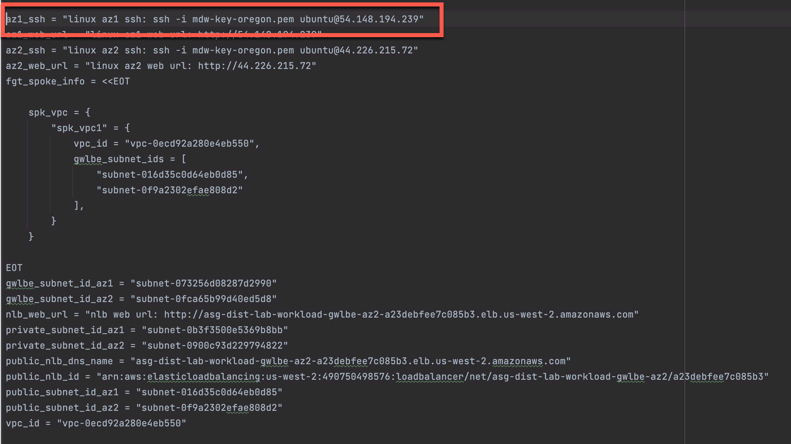Select the "spk_vpc1" key text
The image size is (791, 444).
click(79, 128)
